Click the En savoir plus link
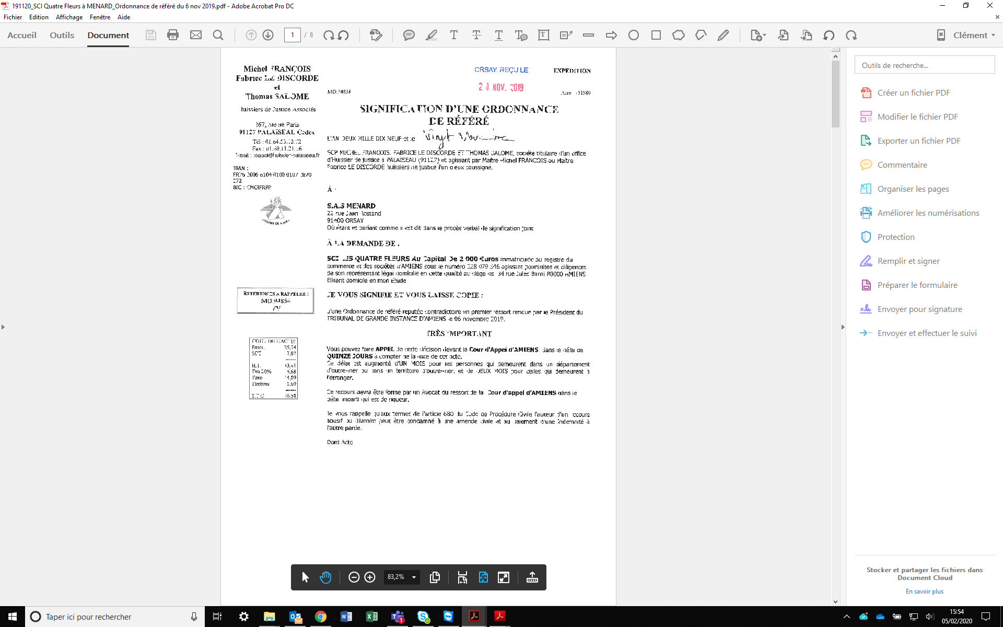The image size is (1003, 627). [x=924, y=591]
